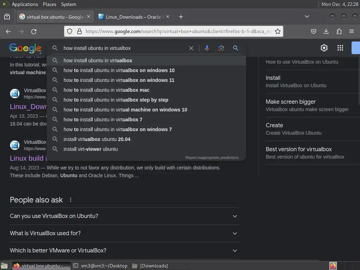Image resolution: width=360 pixels, height=270 pixels.
Task: Save page to Pocket
Action: pos(313,31)
